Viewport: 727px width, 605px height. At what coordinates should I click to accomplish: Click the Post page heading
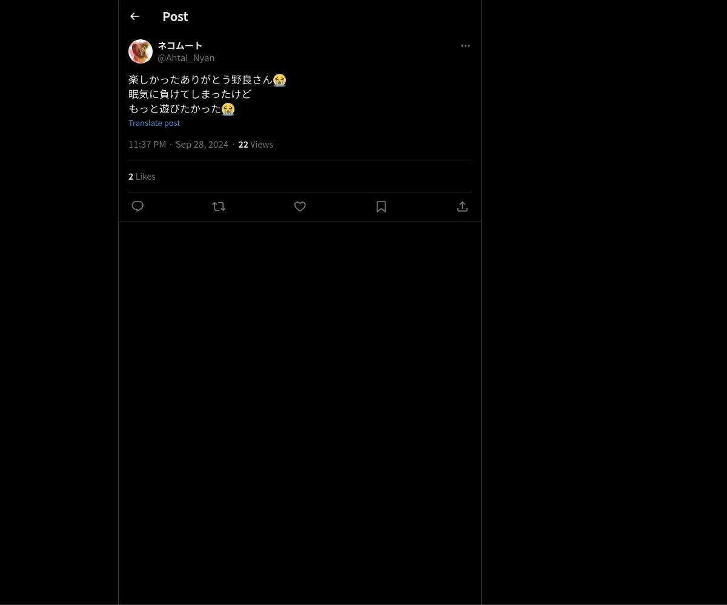point(175,16)
